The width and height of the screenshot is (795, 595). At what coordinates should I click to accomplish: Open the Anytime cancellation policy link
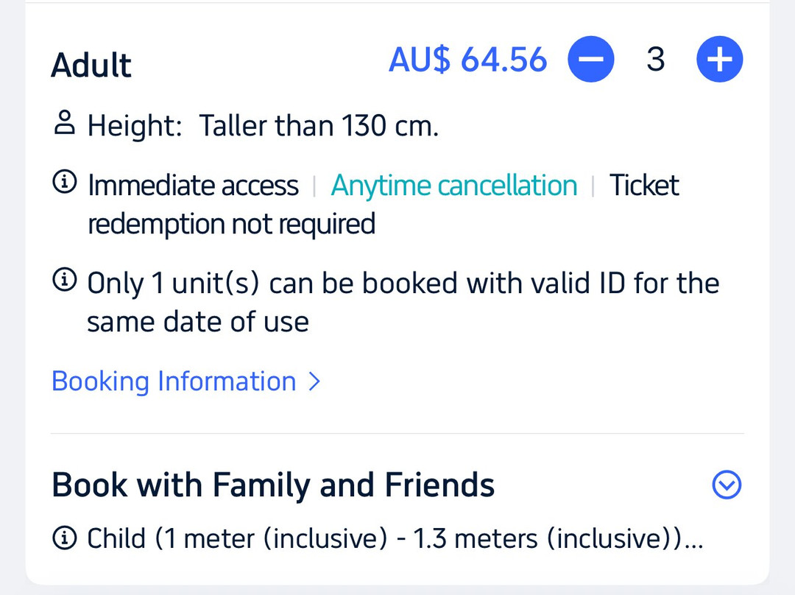(453, 186)
